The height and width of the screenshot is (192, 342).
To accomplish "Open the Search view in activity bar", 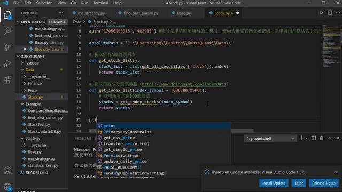I will tap(7, 31).
